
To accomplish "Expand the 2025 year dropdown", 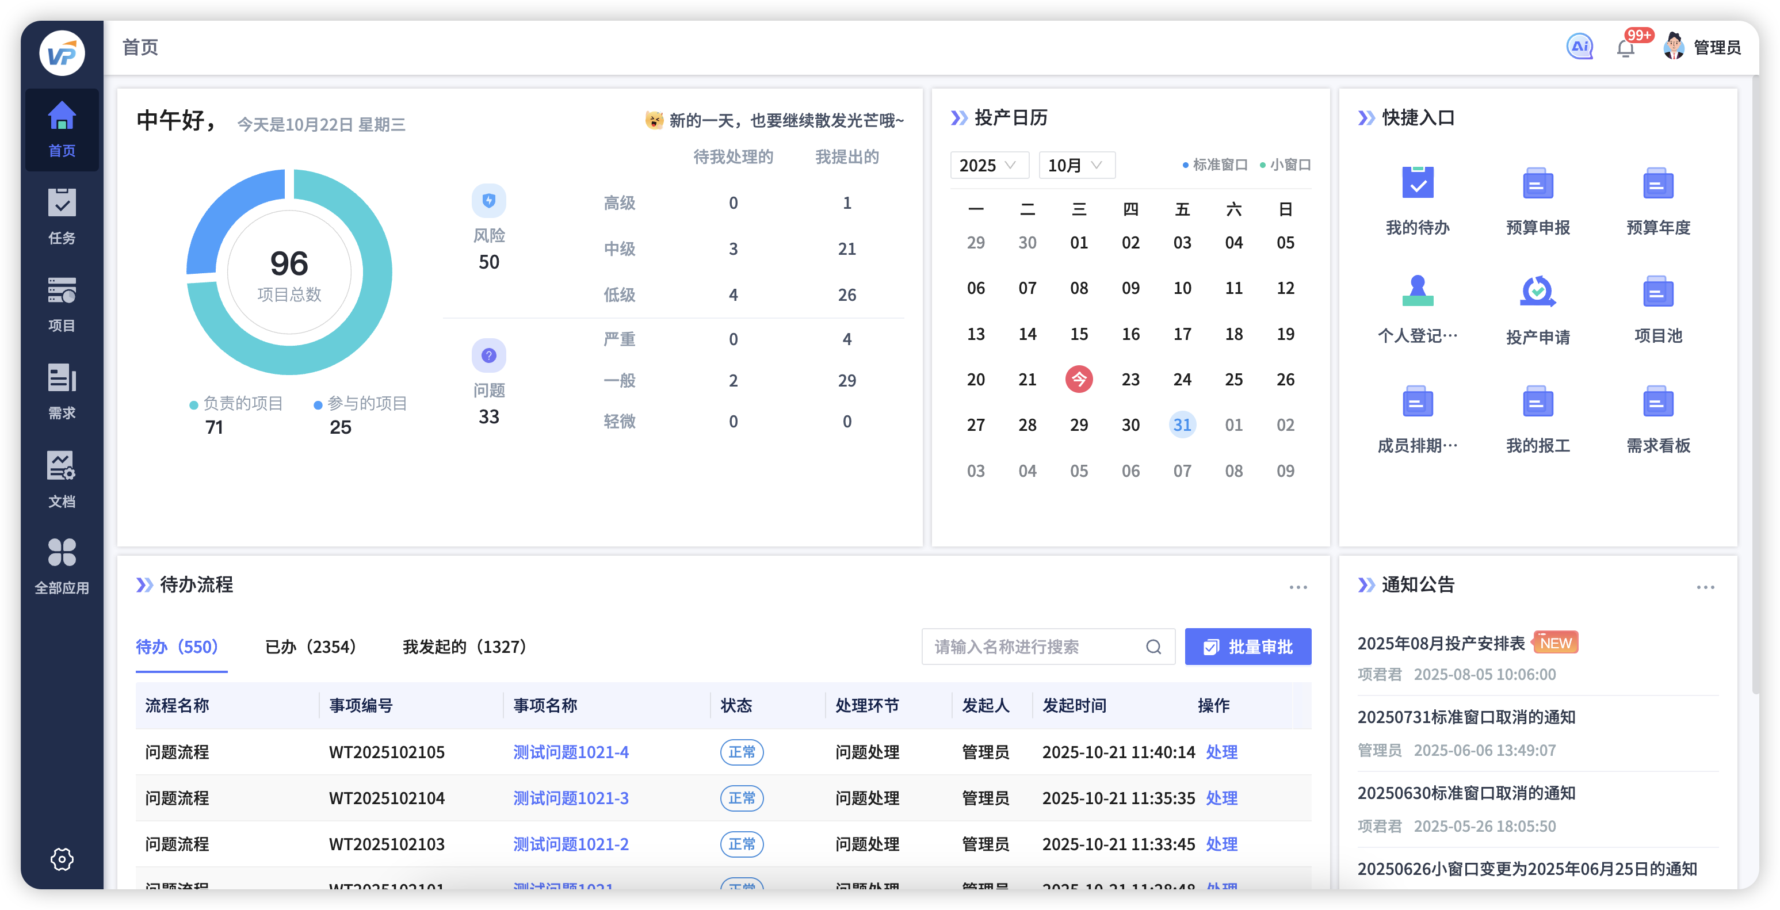I will (989, 165).
